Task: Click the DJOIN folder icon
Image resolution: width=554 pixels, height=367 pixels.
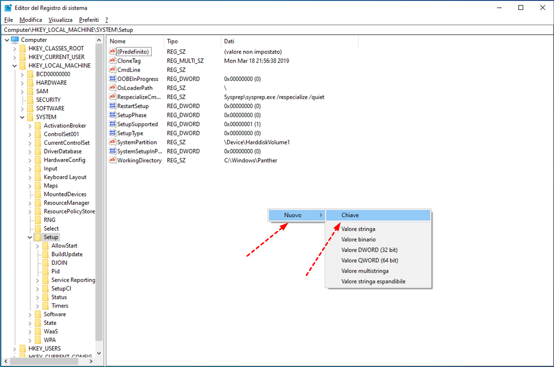Action: (46, 263)
